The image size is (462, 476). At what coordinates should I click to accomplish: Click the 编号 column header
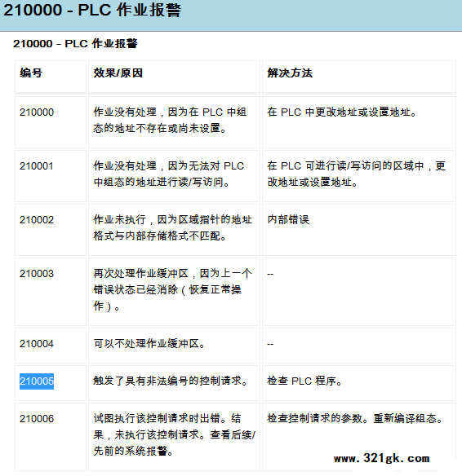(x=51, y=77)
